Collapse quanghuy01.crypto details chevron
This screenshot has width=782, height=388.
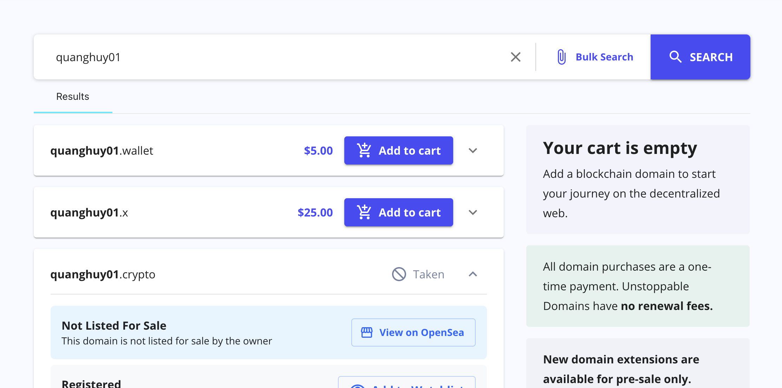tap(473, 274)
